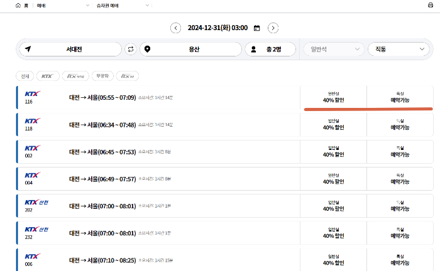Print the page using the printer icon
The height and width of the screenshot is (271, 440).
(x=430, y=5)
